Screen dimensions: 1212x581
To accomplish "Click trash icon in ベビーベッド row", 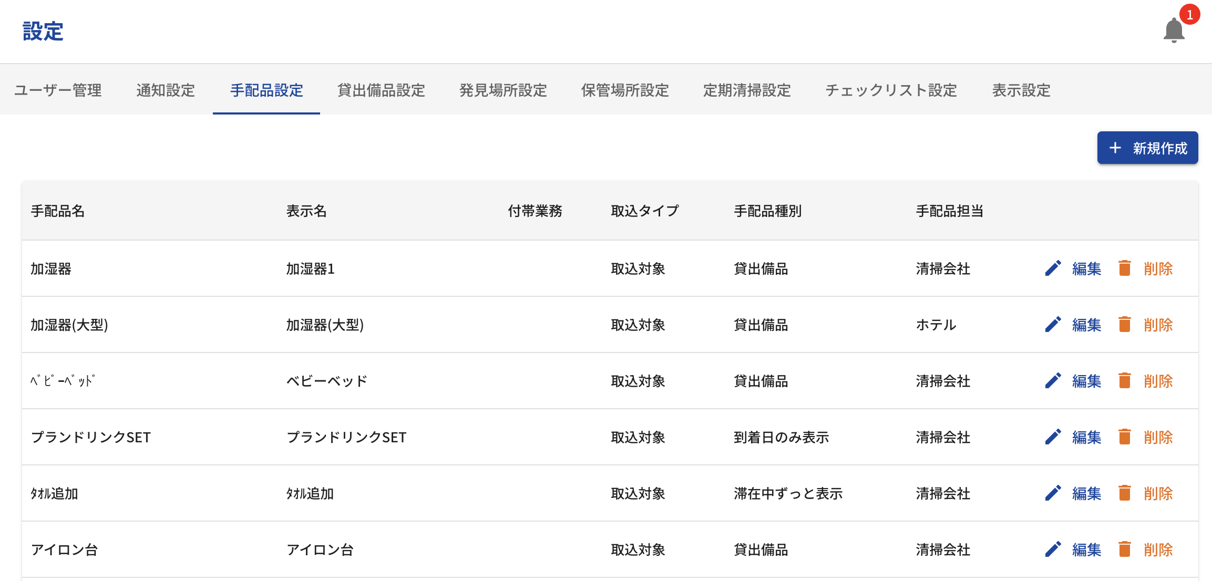I will pyautogui.click(x=1124, y=381).
